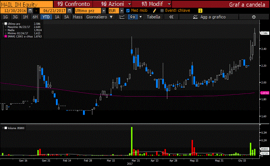Toggle the Med mob checkbox

coord(128,11)
